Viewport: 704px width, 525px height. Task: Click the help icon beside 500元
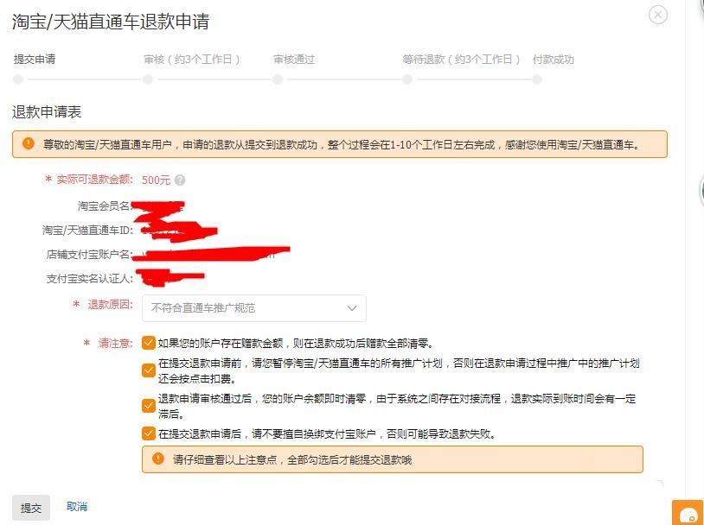180,180
